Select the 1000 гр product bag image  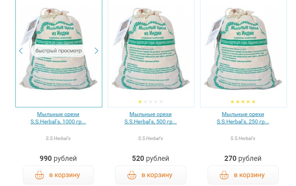(58, 49)
